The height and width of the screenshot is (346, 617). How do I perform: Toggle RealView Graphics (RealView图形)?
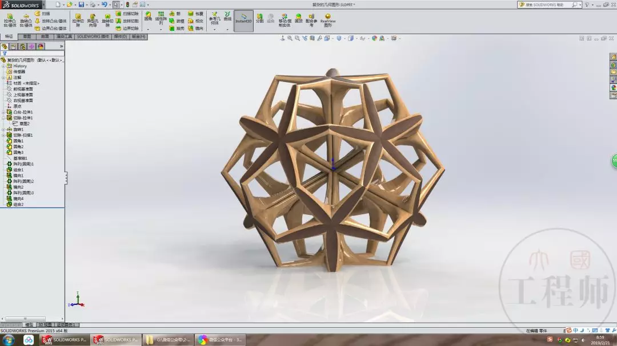point(328,20)
